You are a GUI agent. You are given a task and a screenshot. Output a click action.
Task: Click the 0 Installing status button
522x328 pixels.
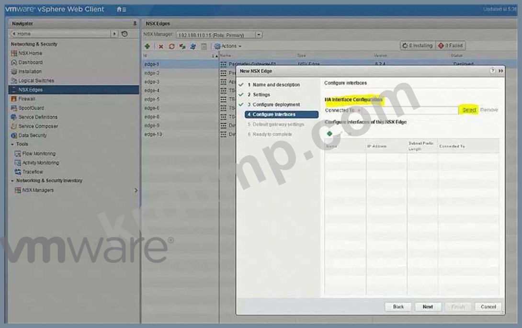tap(418, 45)
